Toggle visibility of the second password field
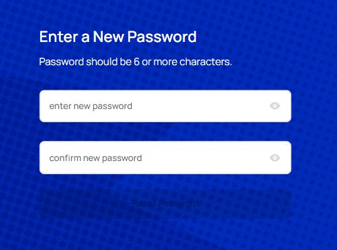 coord(275,158)
